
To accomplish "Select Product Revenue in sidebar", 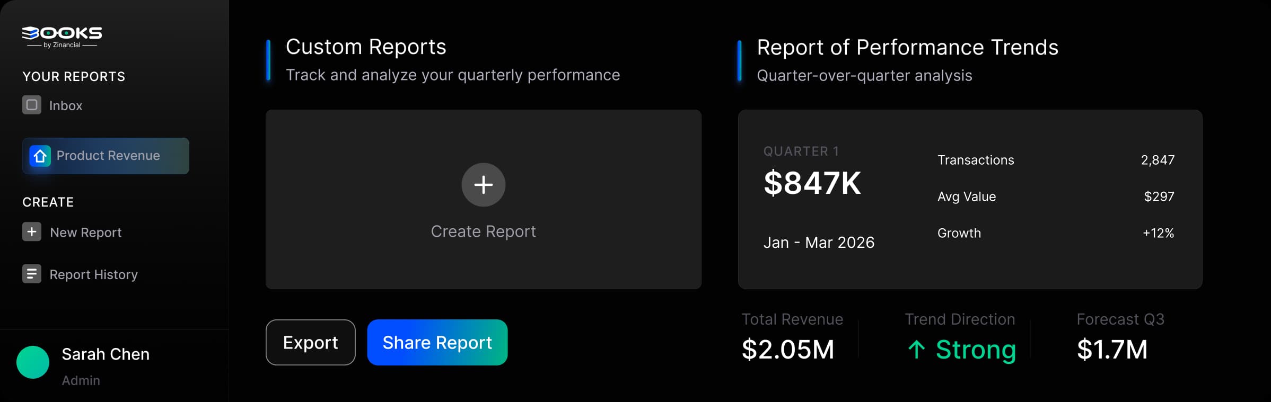I will click(106, 156).
